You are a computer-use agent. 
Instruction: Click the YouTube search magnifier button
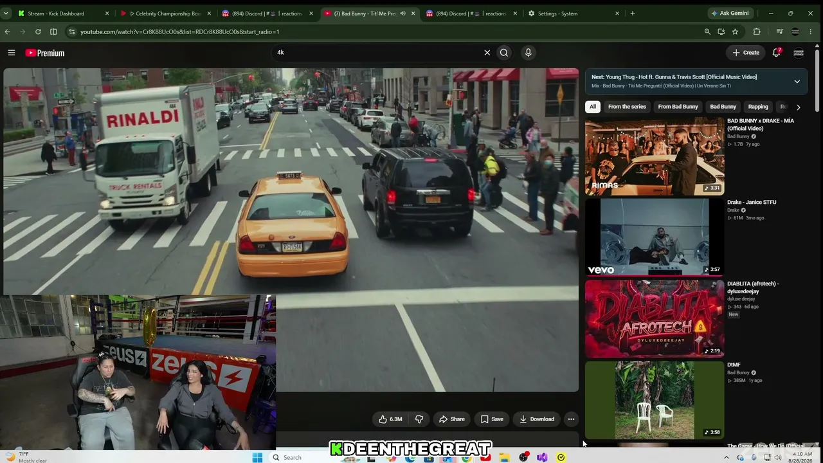click(504, 53)
